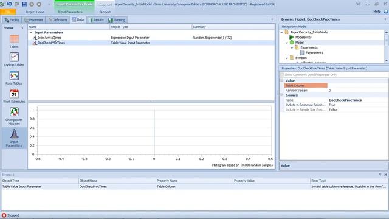Open the File menu
This screenshot has height=219, width=389.
pyautogui.click(x=8, y=12)
